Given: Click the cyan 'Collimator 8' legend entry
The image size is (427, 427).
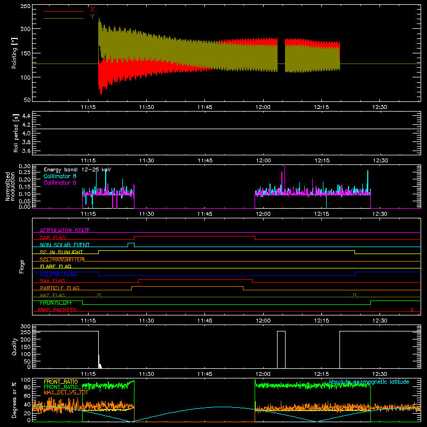Looking at the screenshot, I should [x=60, y=176].
